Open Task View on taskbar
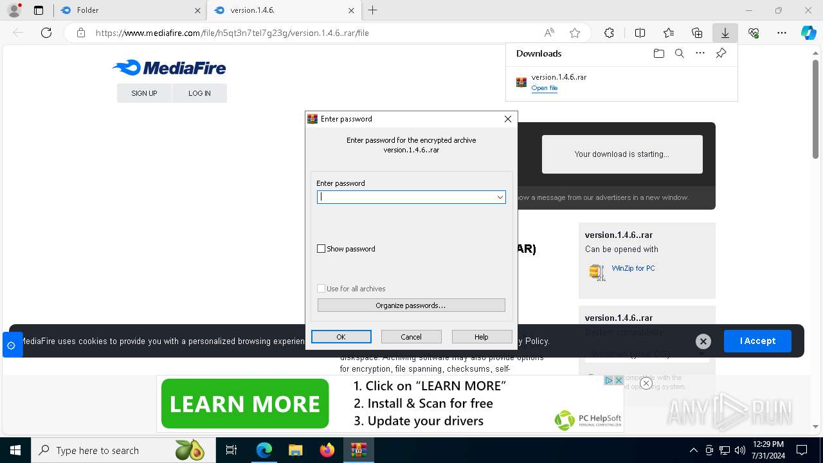 (231, 450)
